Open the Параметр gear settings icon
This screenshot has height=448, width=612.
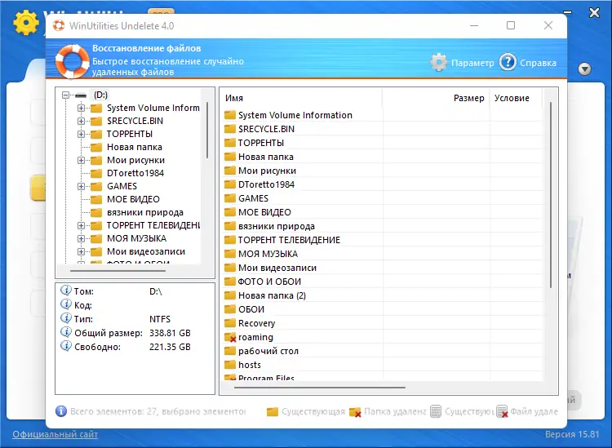point(439,63)
